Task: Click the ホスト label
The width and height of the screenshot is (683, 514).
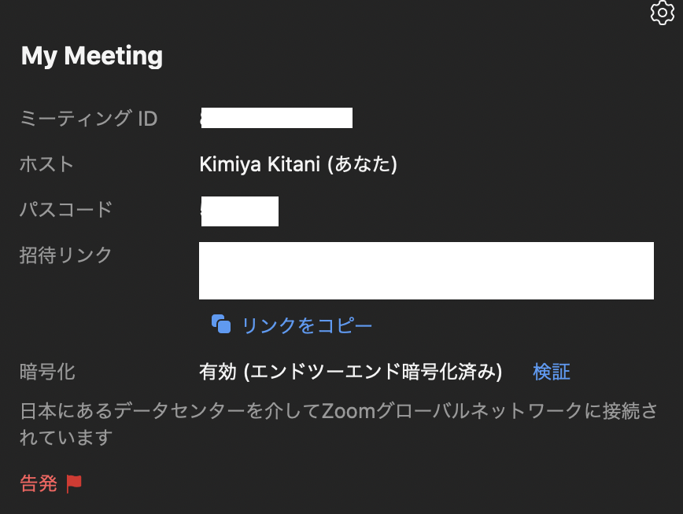Action: point(46,164)
